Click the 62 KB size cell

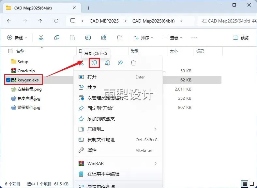pos(186,80)
